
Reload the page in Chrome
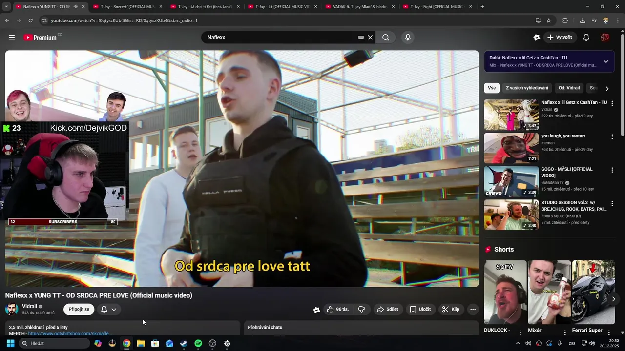click(x=30, y=20)
